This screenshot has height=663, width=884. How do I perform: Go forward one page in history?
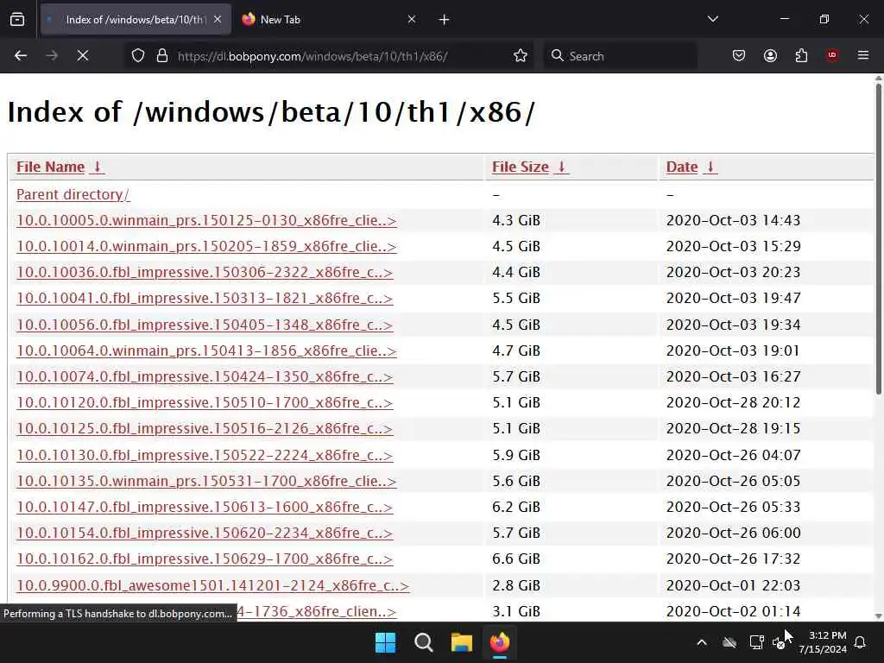point(52,56)
